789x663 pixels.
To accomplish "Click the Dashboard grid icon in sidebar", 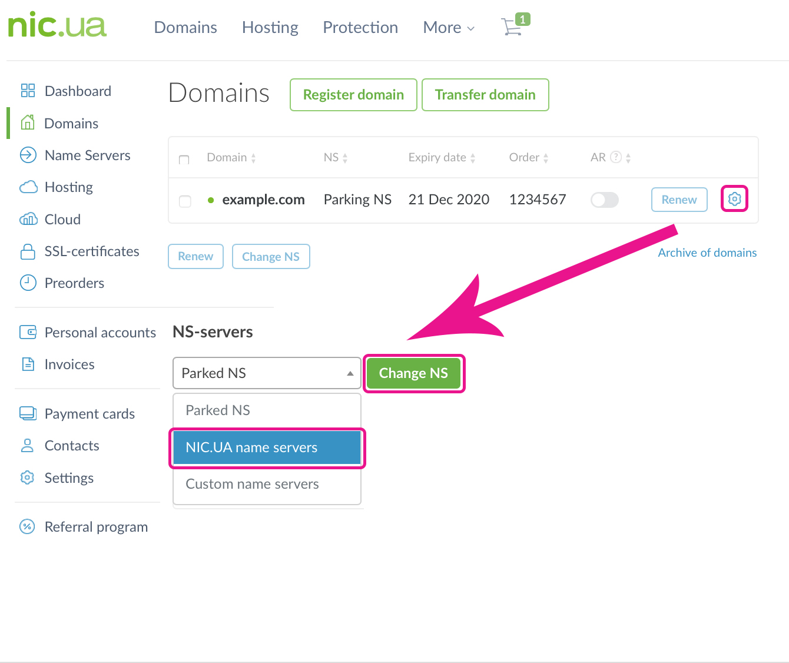I will coord(28,91).
